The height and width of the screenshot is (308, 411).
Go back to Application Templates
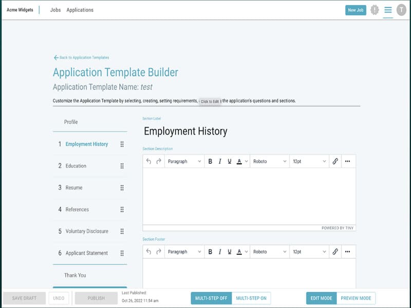(x=81, y=57)
